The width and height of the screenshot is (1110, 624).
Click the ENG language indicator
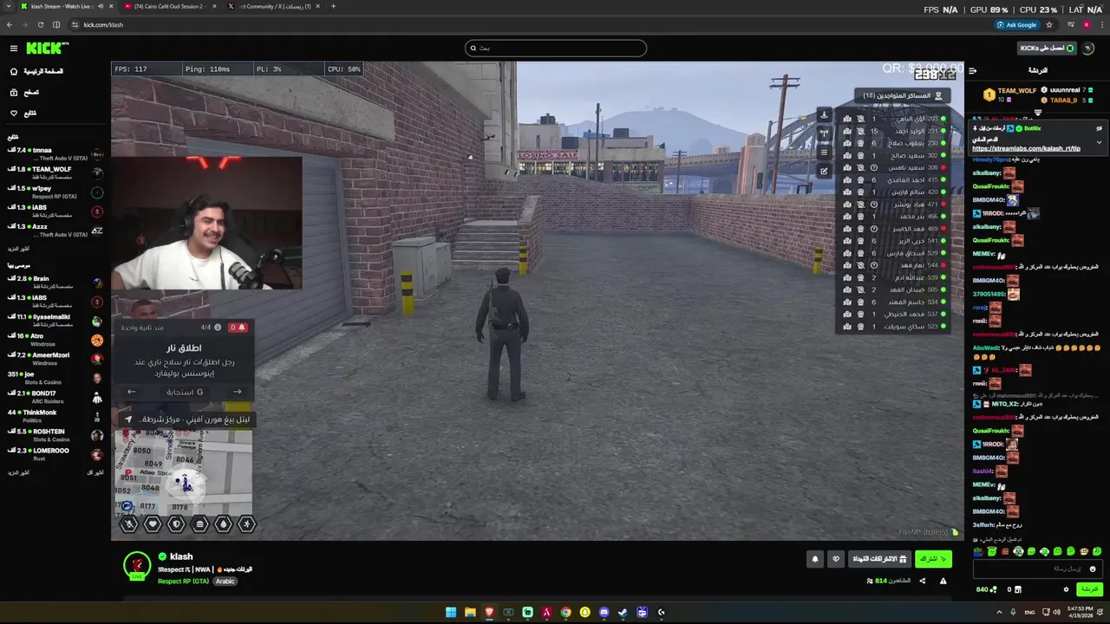pyautogui.click(x=1029, y=612)
